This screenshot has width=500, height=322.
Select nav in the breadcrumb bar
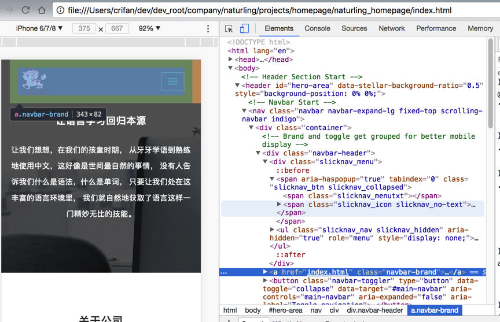(x=316, y=310)
